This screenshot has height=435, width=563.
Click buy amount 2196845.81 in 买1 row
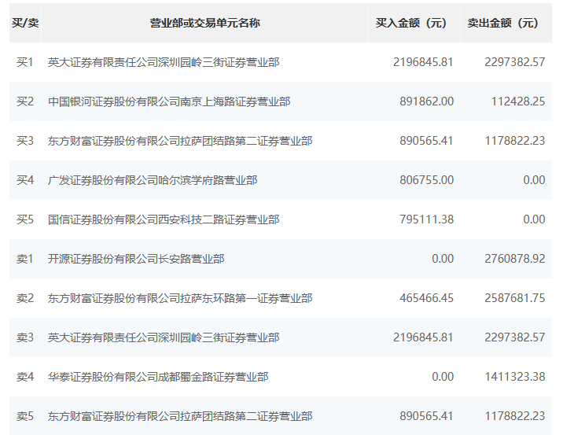tap(423, 62)
